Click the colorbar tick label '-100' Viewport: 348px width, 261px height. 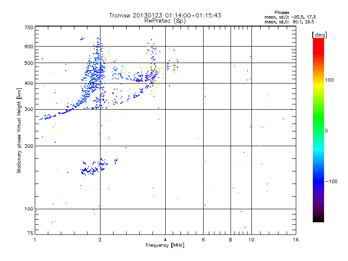point(331,181)
